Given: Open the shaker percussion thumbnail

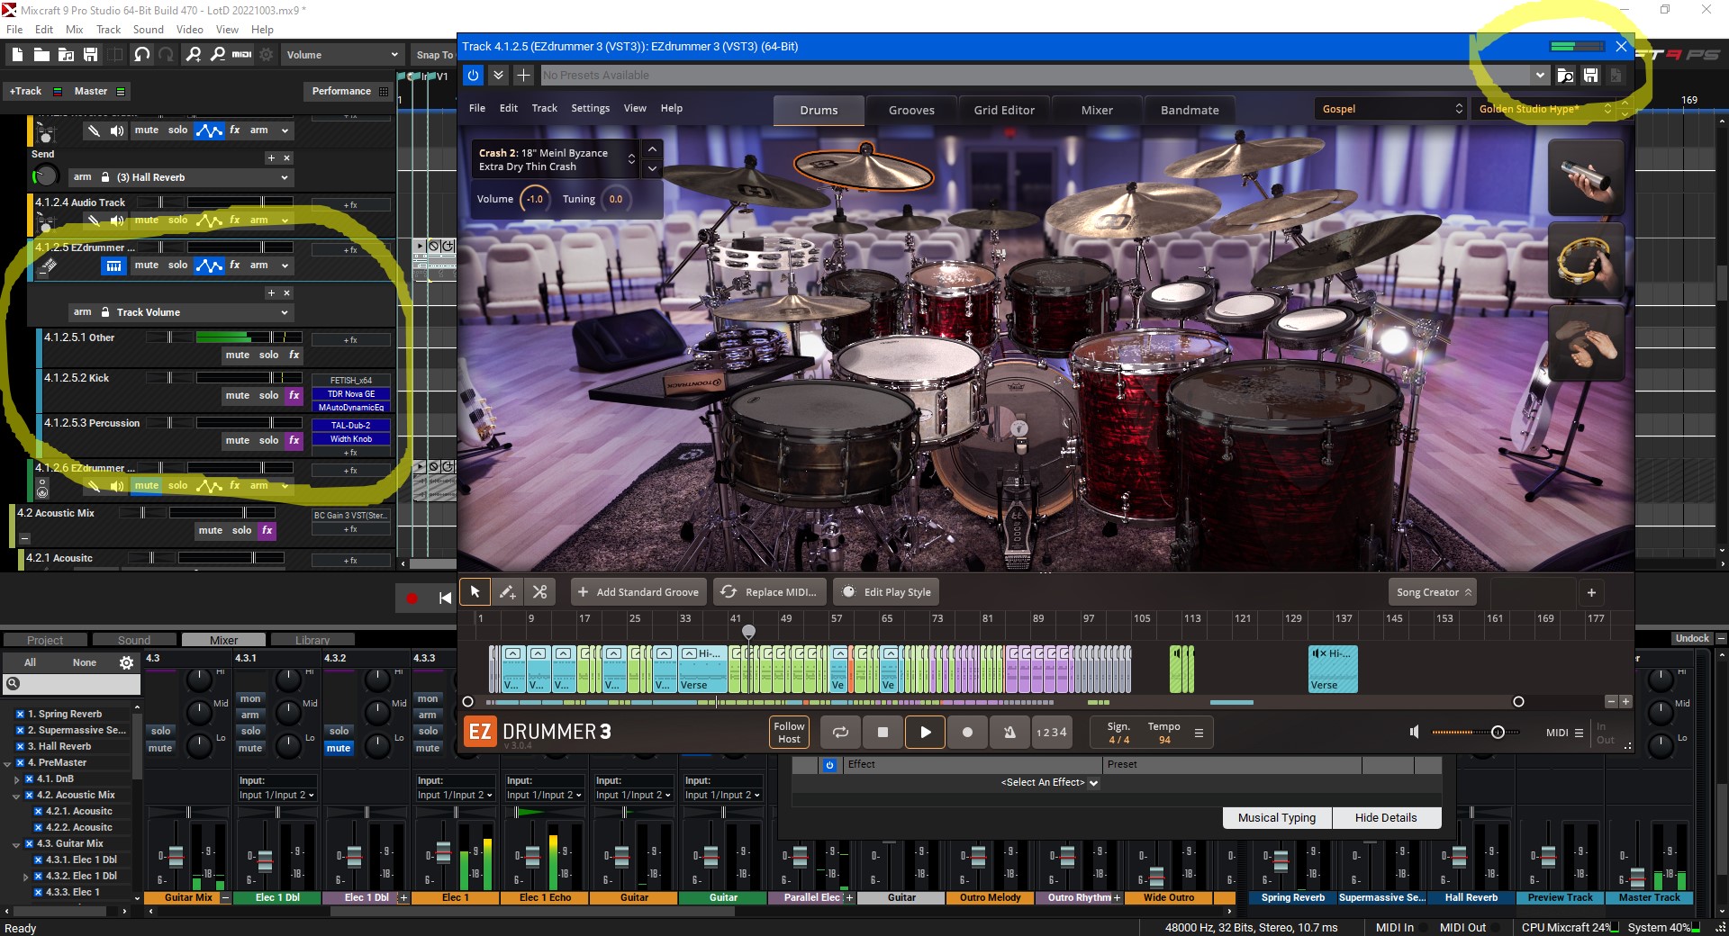Looking at the screenshot, I should coord(1586,177).
